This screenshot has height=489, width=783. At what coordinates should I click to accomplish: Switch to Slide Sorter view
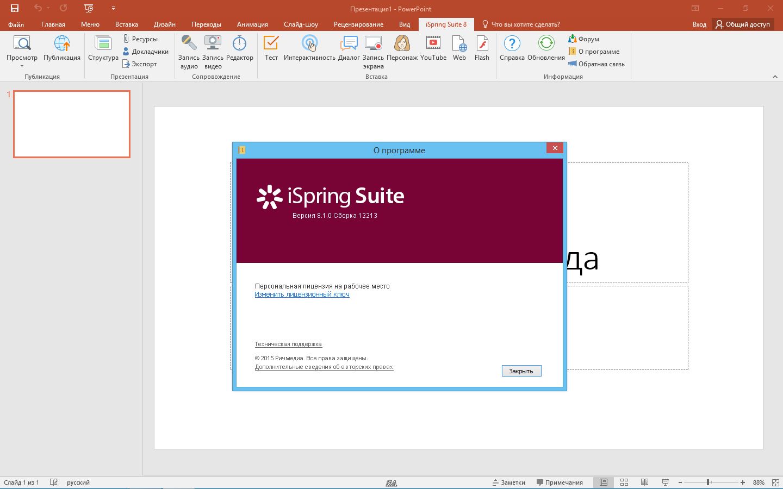point(624,482)
